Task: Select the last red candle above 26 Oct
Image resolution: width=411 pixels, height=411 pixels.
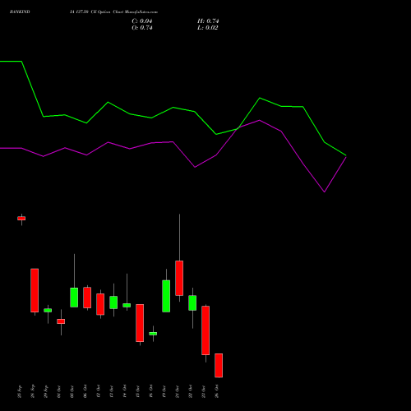Action: click(x=219, y=366)
